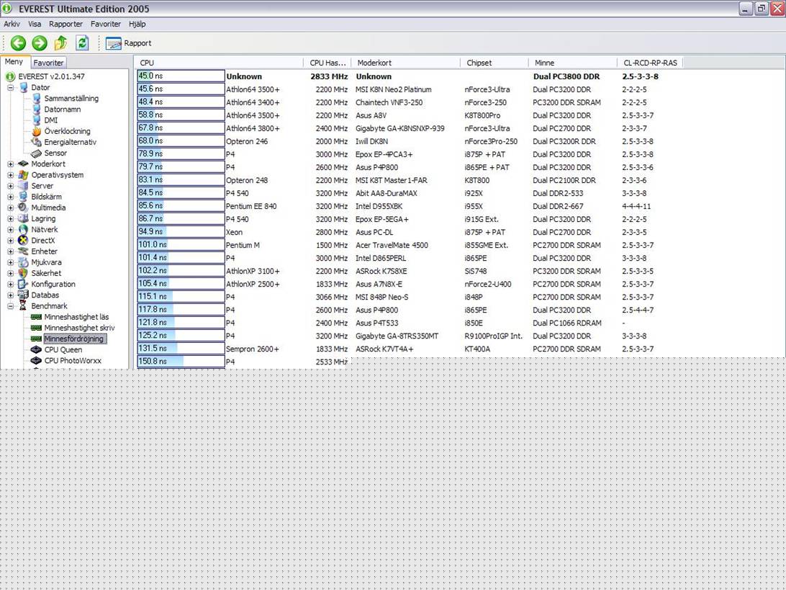786x590 pixels.
Task: Click the Minneshastighet läs memory icon
Action: pos(36,317)
